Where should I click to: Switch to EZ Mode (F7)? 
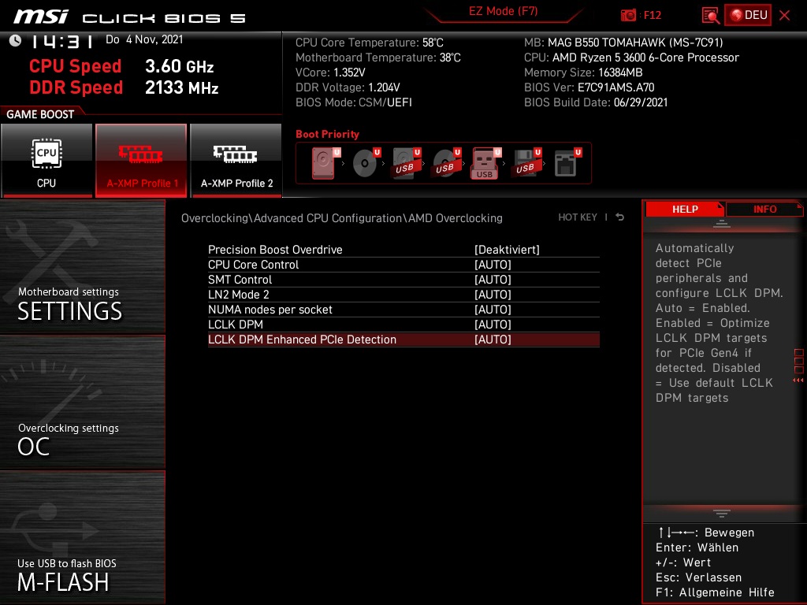click(x=503, y=11)
